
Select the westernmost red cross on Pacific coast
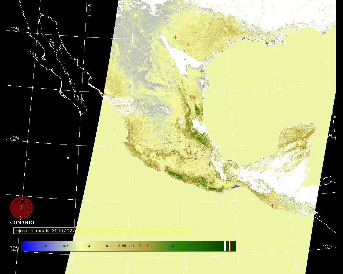[x=159, y=170]
